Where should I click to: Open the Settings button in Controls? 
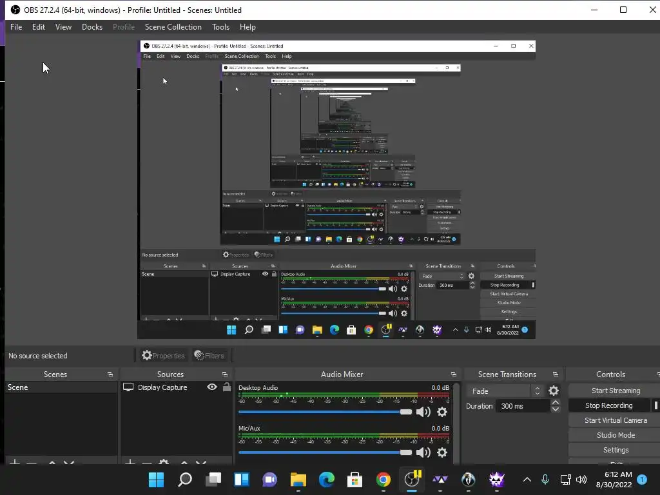(614, 450)
